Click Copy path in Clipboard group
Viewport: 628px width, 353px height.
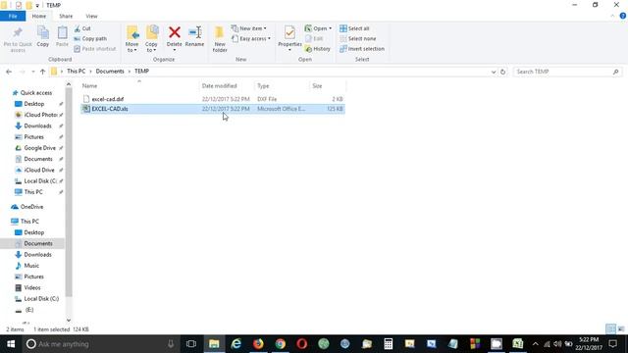(x=90, y=39)
